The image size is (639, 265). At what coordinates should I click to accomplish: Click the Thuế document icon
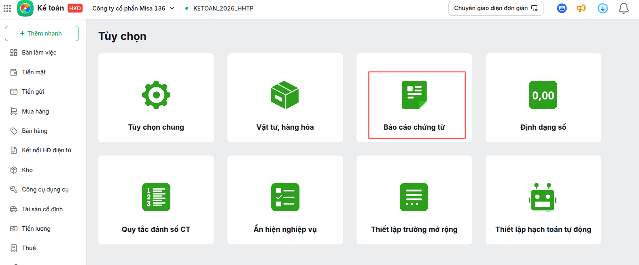pos(14,248)
